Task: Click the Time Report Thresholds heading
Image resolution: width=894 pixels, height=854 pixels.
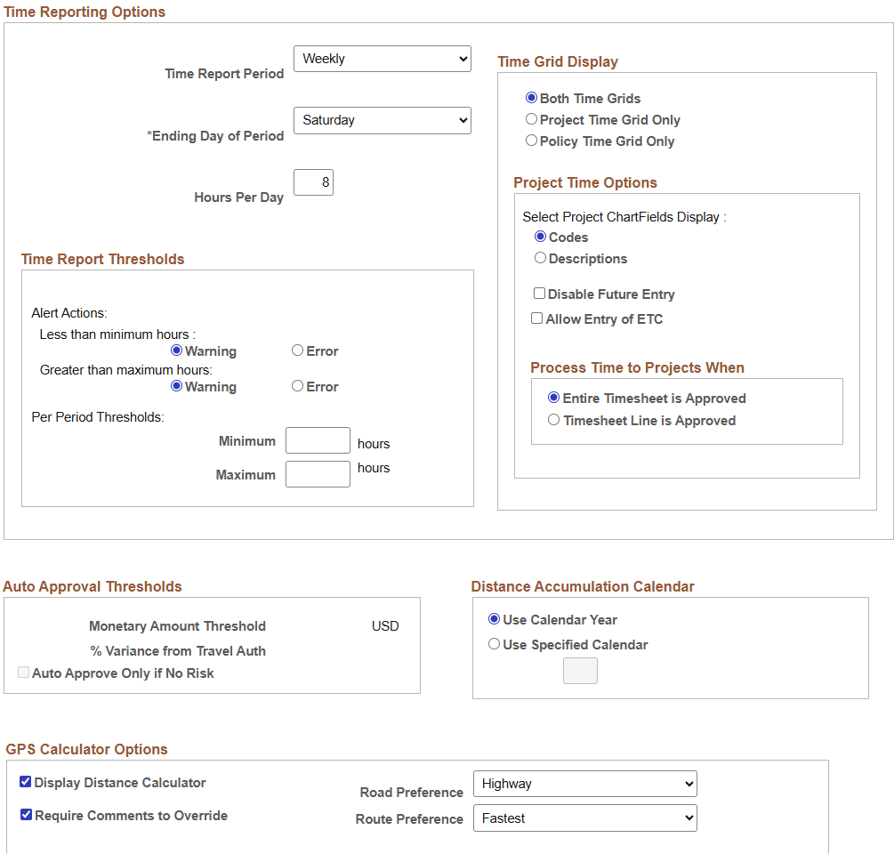Action: click(x=102, y=260)
